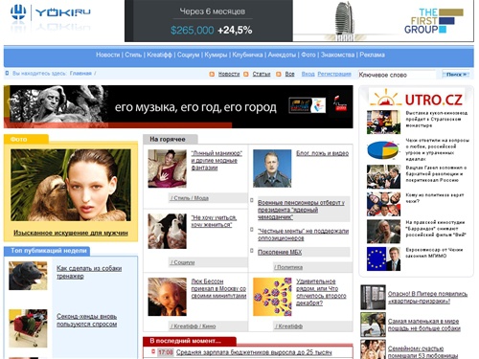Open the Новости menu item

pyautogui.click(x=108, y=55)
